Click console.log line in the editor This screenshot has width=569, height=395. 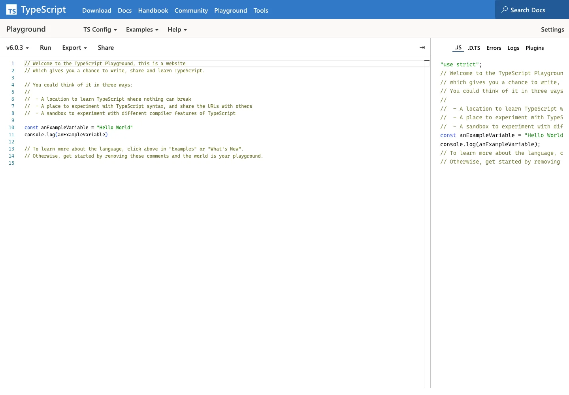66,135
